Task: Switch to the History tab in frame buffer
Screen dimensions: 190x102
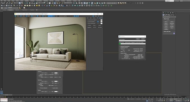Action: point(94,18)
